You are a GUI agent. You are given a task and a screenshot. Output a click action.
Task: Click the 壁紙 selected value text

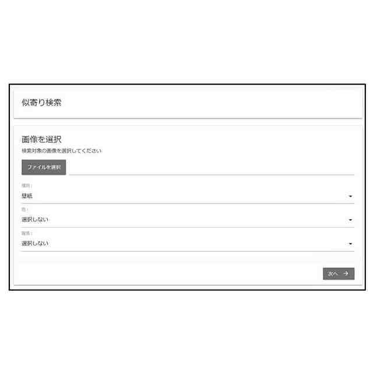click(27, 196)
